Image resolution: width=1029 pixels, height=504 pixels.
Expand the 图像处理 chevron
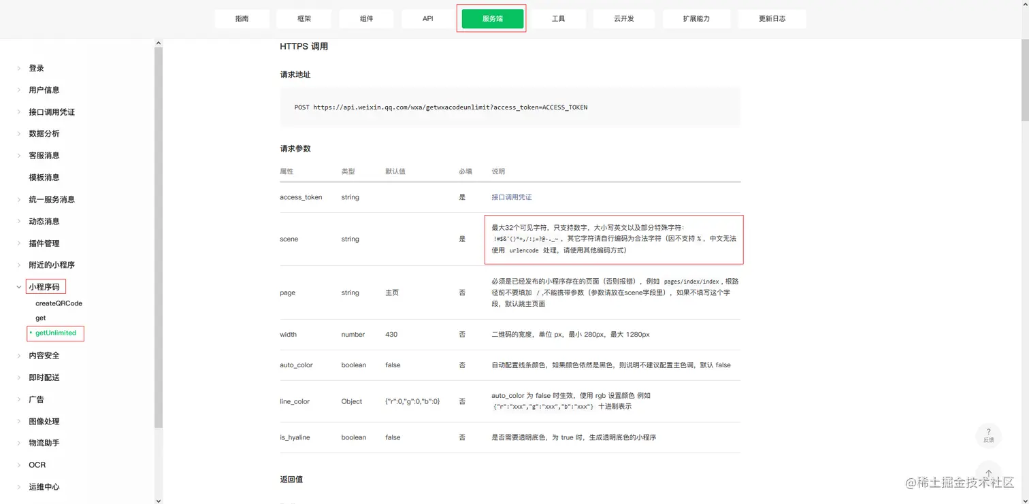(19, 422)
